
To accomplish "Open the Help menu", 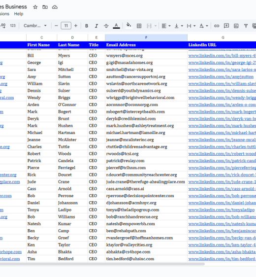I will [x=19, y=14].
